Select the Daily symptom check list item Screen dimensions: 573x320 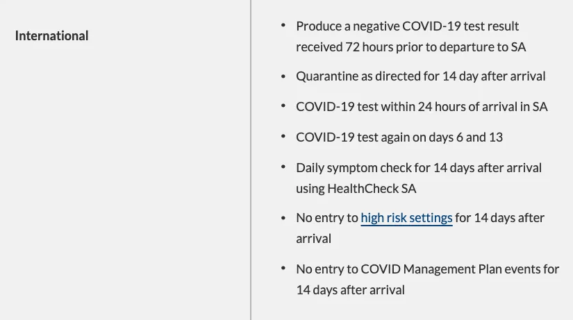tap(419, 178)
